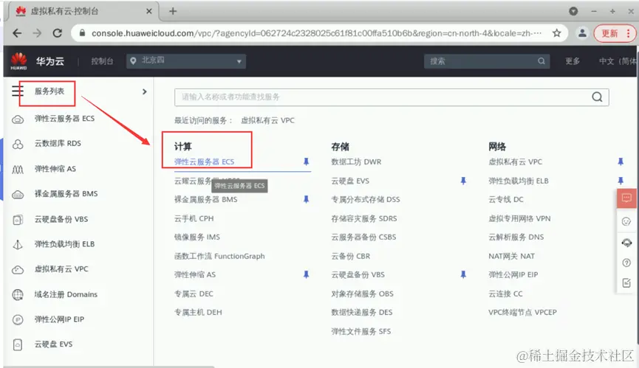Screen dimensions: 639x368
Task: Click the search icon in the top bar
Action: [x=541, y=61]
